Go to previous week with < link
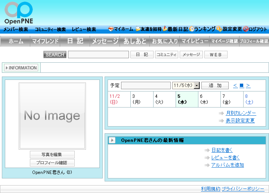 click(x=235, y=85)
